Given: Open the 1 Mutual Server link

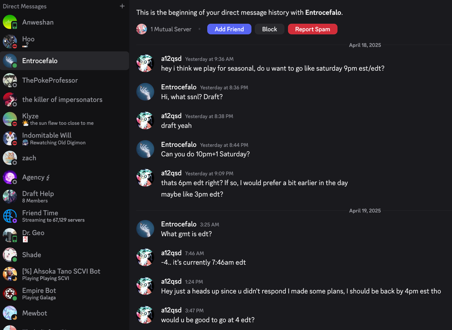Looking at the screenshot, I should [171, 29].
